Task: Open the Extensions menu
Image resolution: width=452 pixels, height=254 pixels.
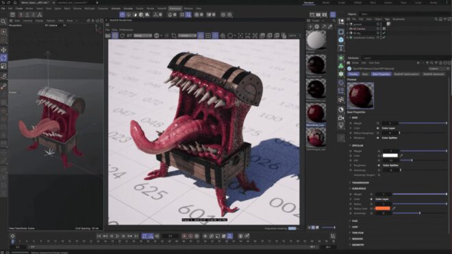Action: [175, 8]
